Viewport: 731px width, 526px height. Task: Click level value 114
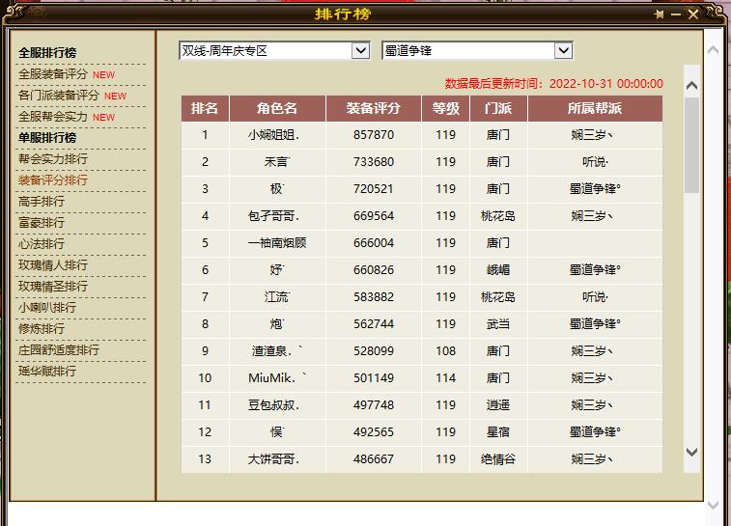[446, 378]
